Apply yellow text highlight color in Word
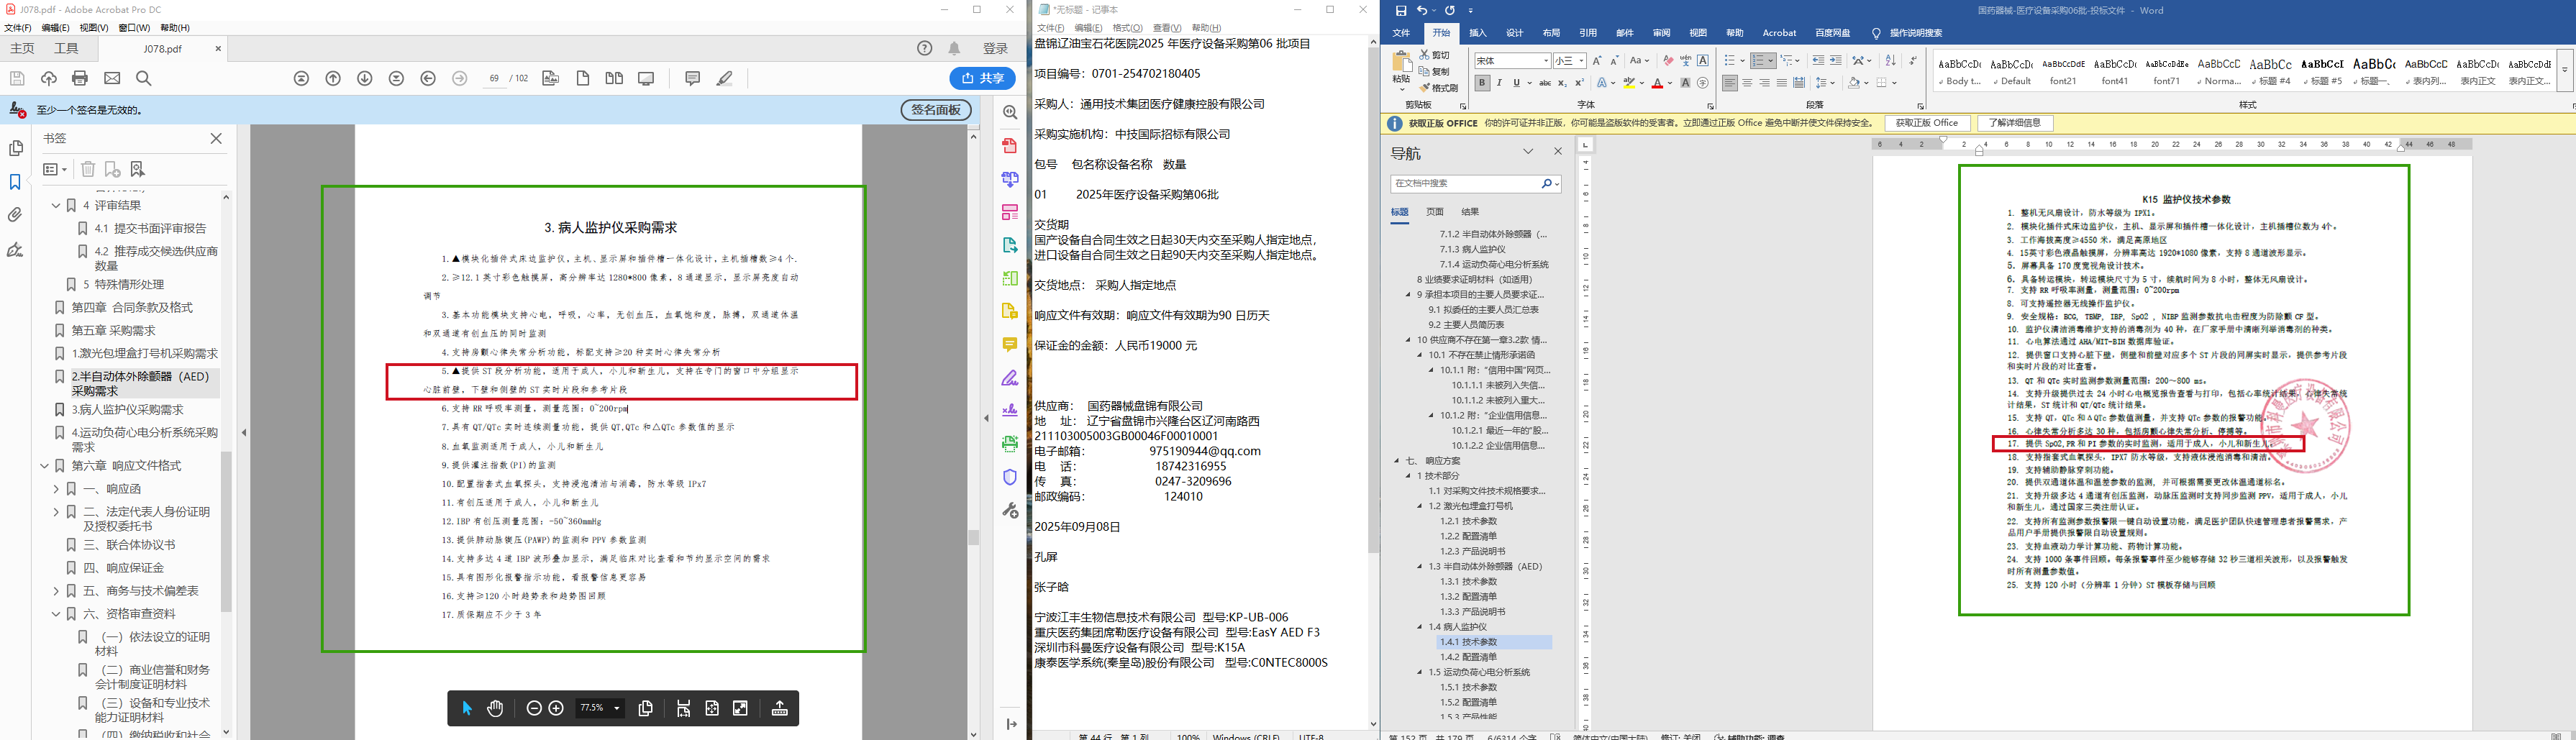Image resolution: width=2576 pixels, height=740 pixels. [x=1629, y=83]
